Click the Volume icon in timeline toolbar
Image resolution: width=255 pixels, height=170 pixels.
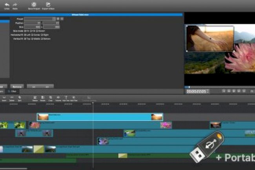coord(58,97)
